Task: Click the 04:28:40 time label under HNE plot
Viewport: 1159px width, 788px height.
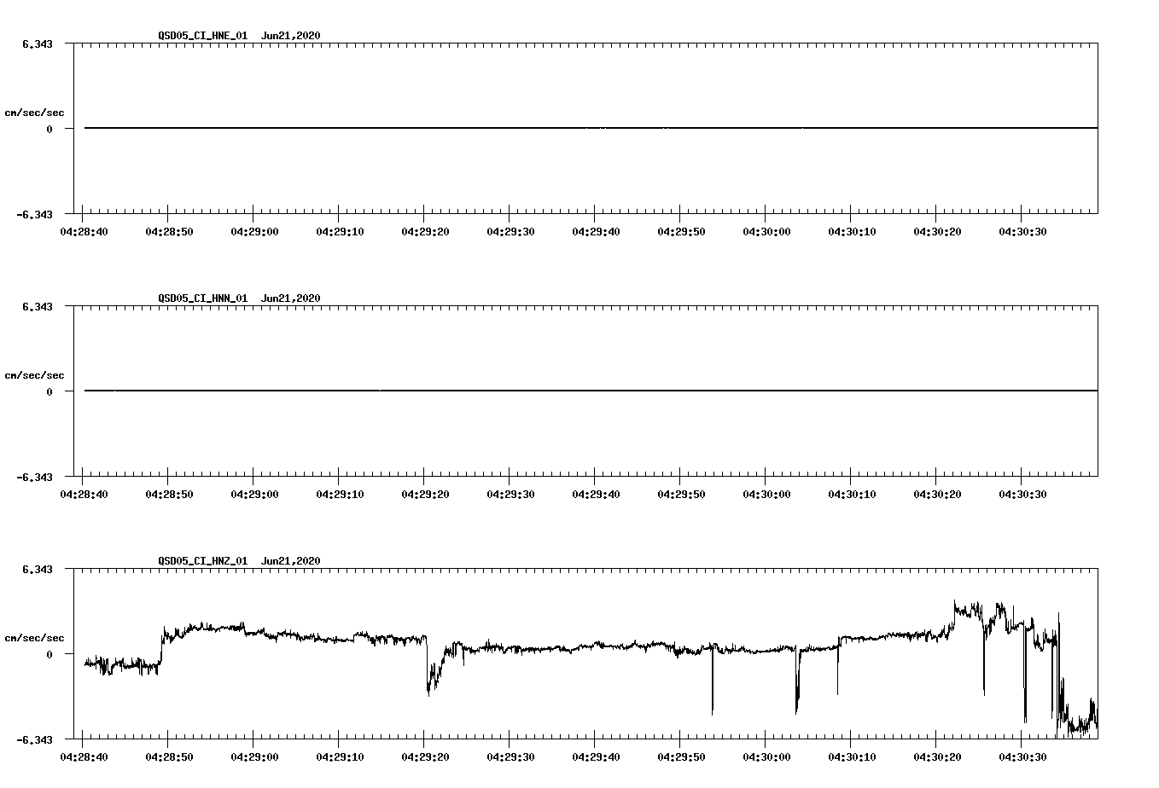Action: point(84,232)
